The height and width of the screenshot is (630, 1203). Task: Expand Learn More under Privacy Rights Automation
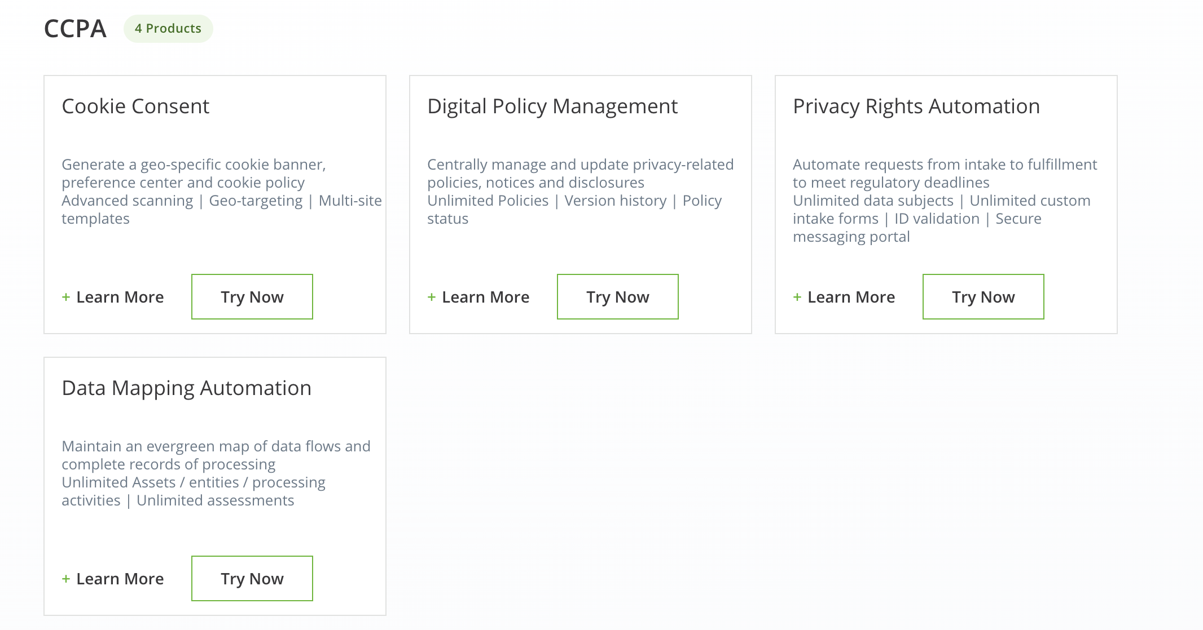851,297
